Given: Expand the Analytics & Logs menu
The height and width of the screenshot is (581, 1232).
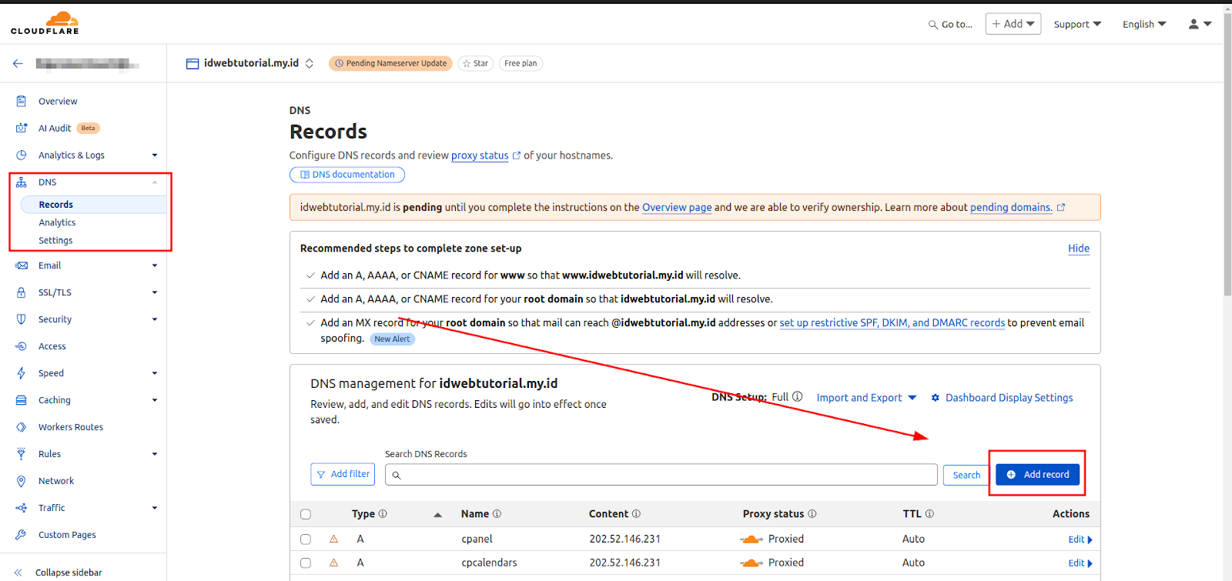Looking at the screenshot, I should (x=155, y=155).
